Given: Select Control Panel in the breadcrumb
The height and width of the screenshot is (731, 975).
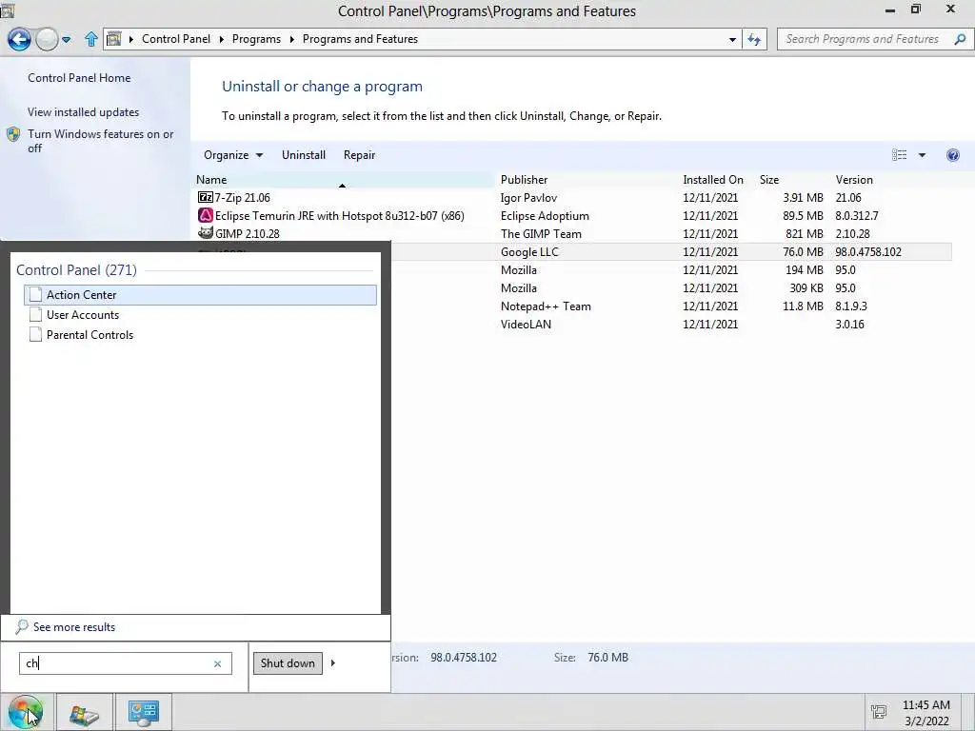Looking at the screenshot, I should point(176,38).
